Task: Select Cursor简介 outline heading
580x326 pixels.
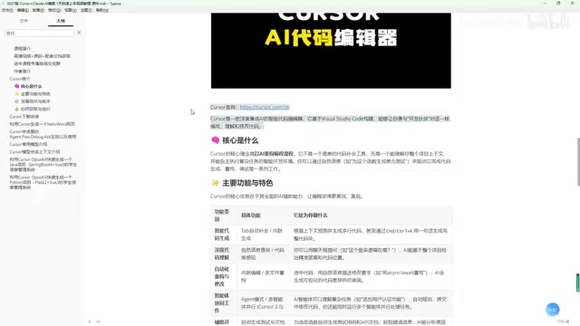Action: point(20,79)
